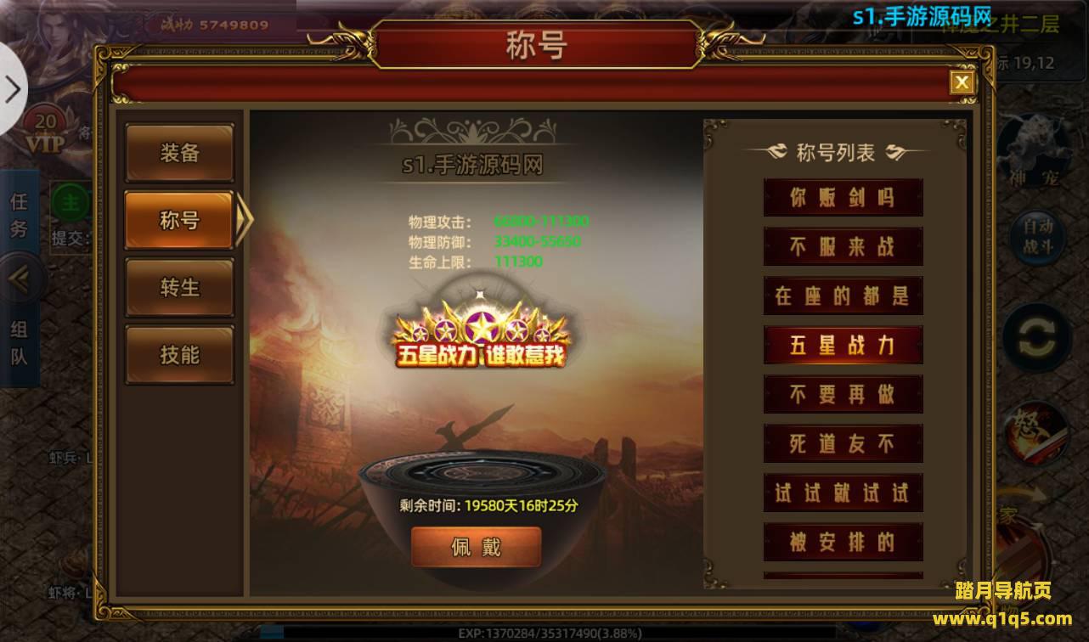Pick title 试试就试试
Screen dimensions: 1089x642
tap(843, 493)
